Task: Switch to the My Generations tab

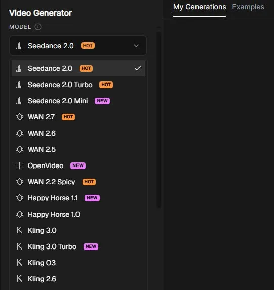Action: [x=200, y=7]
